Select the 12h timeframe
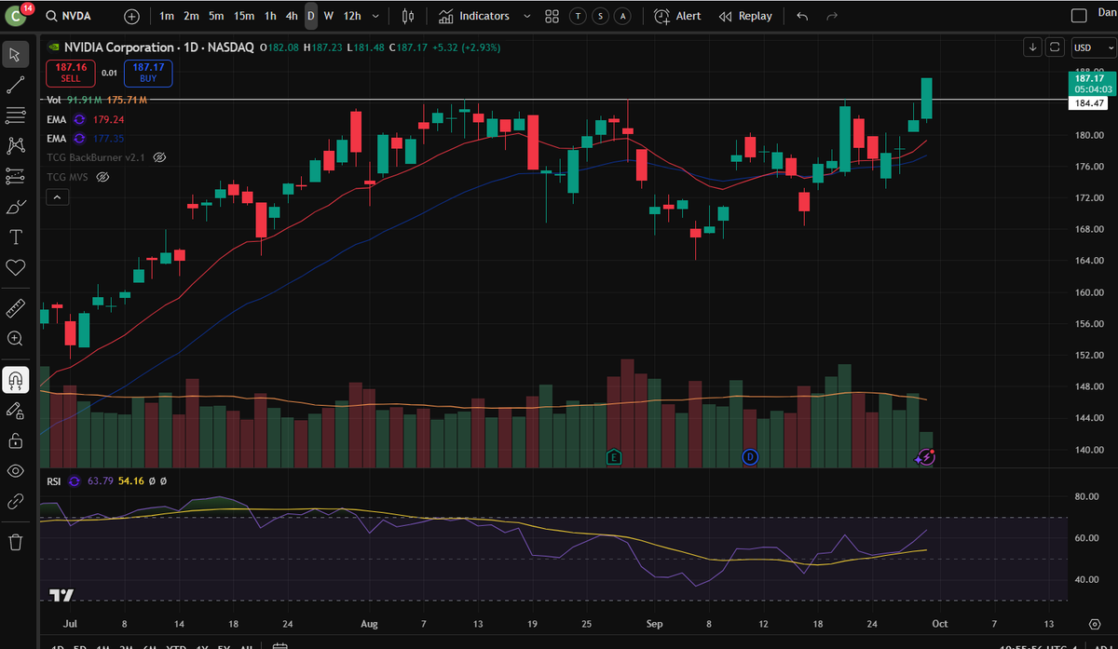1118x649 pixels. (352, 16)
